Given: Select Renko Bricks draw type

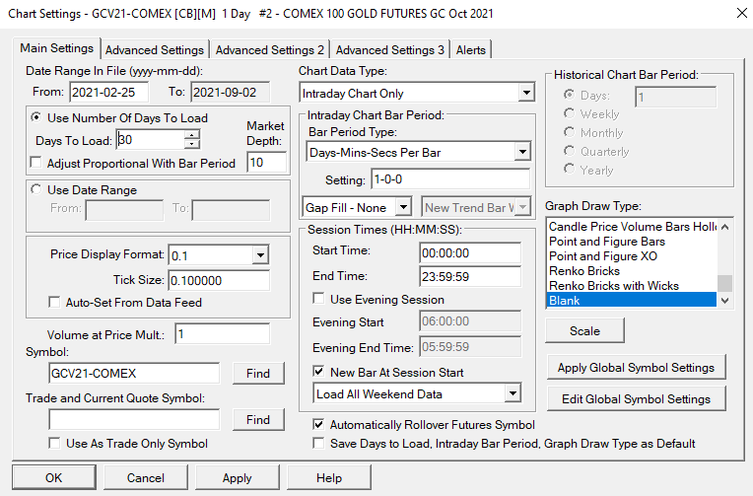Looking at the screenshot, I should (x=632, y=271).
